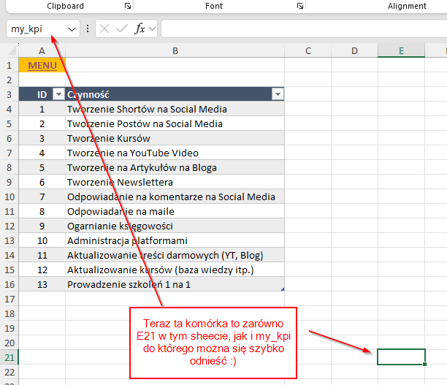The width and height of the screenshot is (447, 385).
Task: Click the three-dot name box resize handle
Action: coord(88,29)
